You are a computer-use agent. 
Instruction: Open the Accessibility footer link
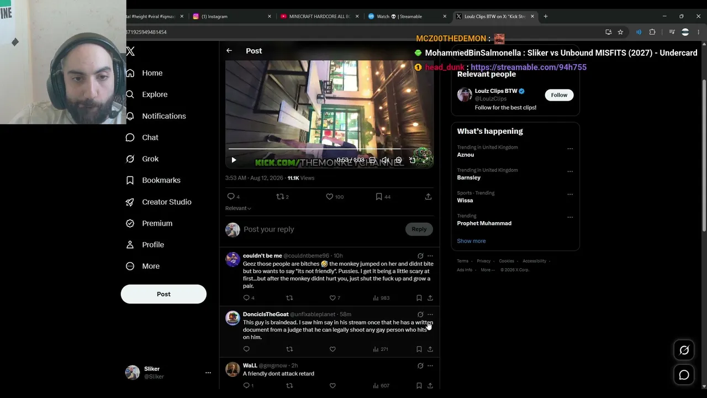coord(535,261)
